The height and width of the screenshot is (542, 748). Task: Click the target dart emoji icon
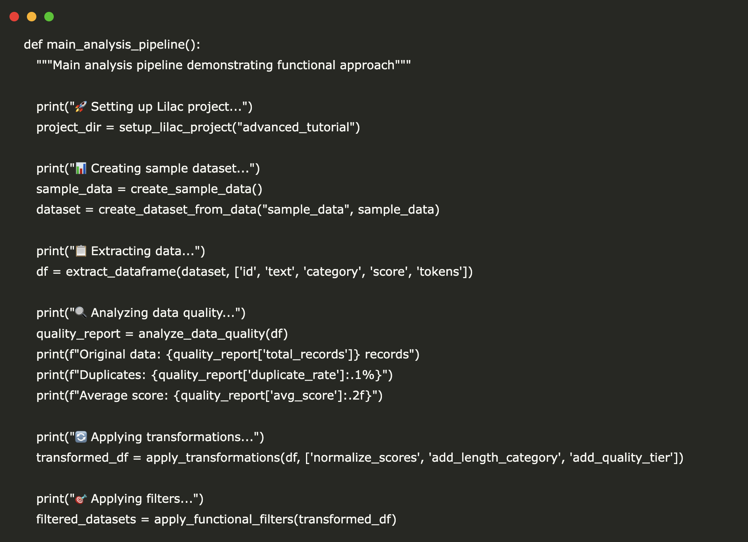[81, 499]
